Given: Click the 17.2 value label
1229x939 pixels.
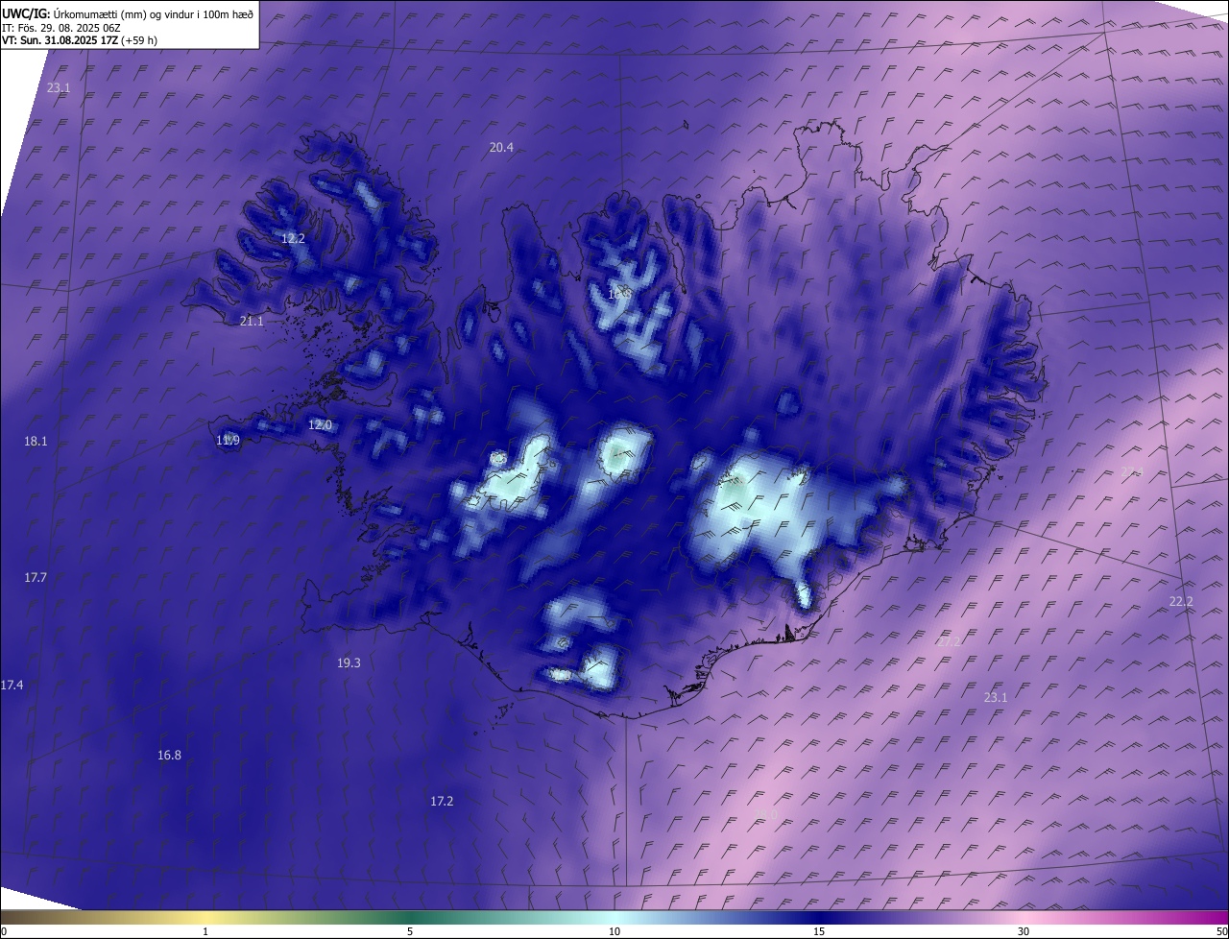Looking at the screenshot, I should [x=442, y=801].
